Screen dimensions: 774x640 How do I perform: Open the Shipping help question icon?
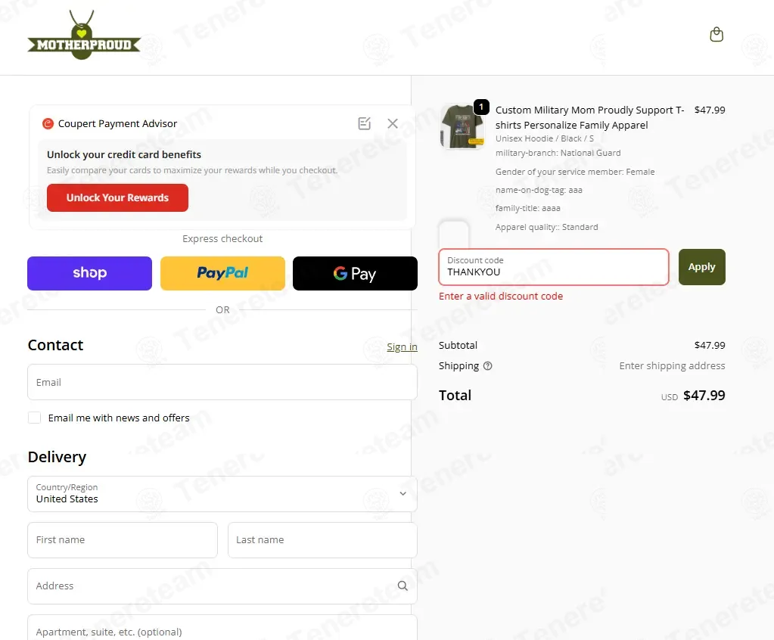pos(488,366)
